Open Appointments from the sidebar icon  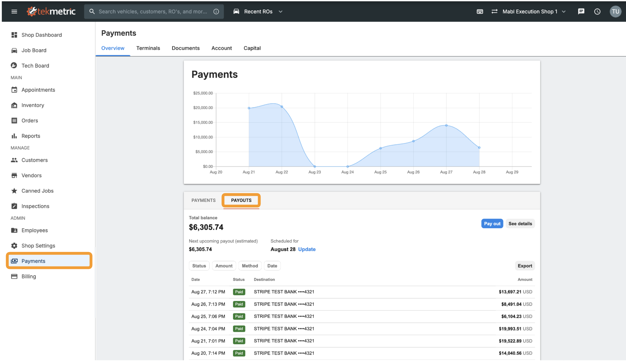click(x=14, y=90)
